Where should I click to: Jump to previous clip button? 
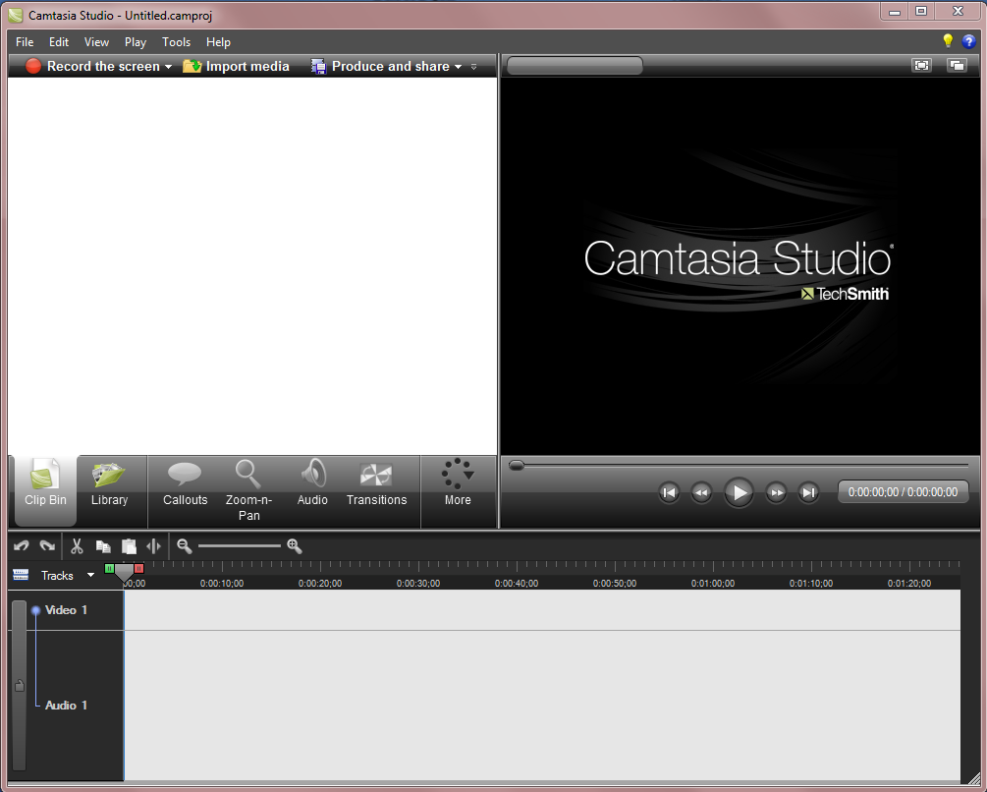669,492
